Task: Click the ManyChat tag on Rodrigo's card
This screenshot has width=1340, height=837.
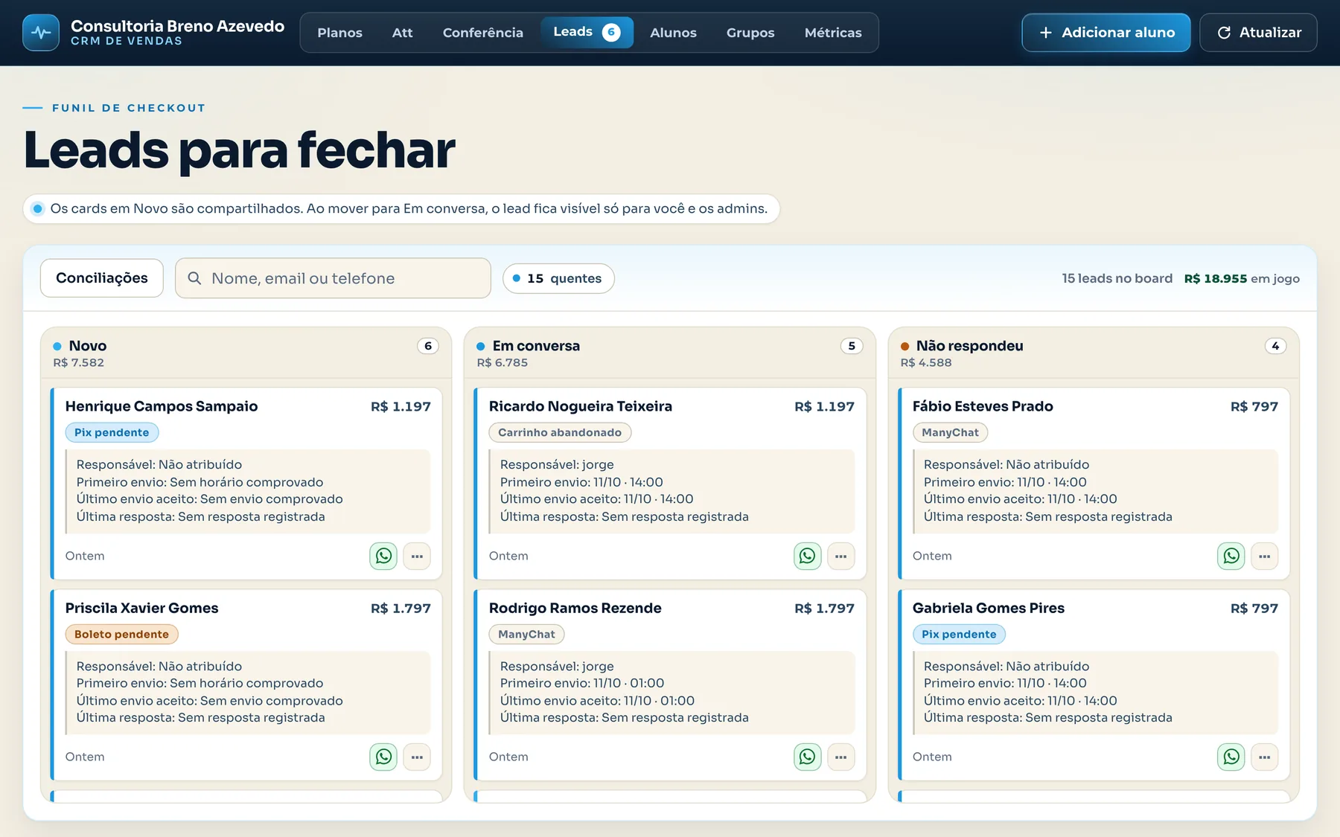Action: (x=526, y=634)
